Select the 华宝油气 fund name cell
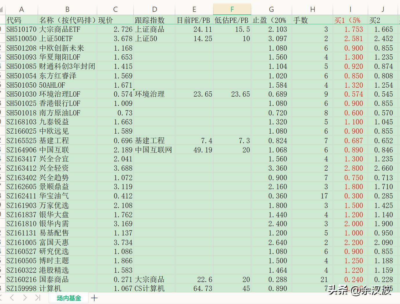This screenshot has width=400, height=304. coord(54,196)
